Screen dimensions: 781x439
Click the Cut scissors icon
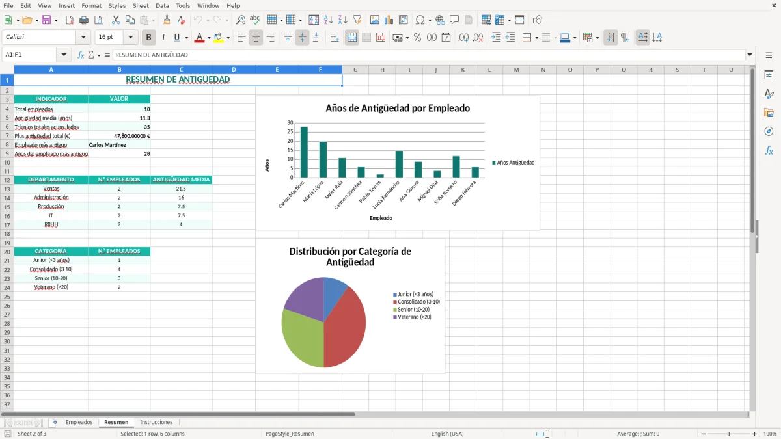click(116, 20)
